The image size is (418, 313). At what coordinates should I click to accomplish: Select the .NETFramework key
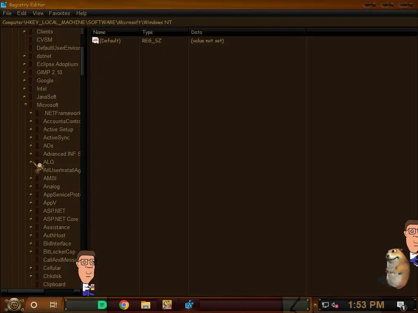point(62,113)
